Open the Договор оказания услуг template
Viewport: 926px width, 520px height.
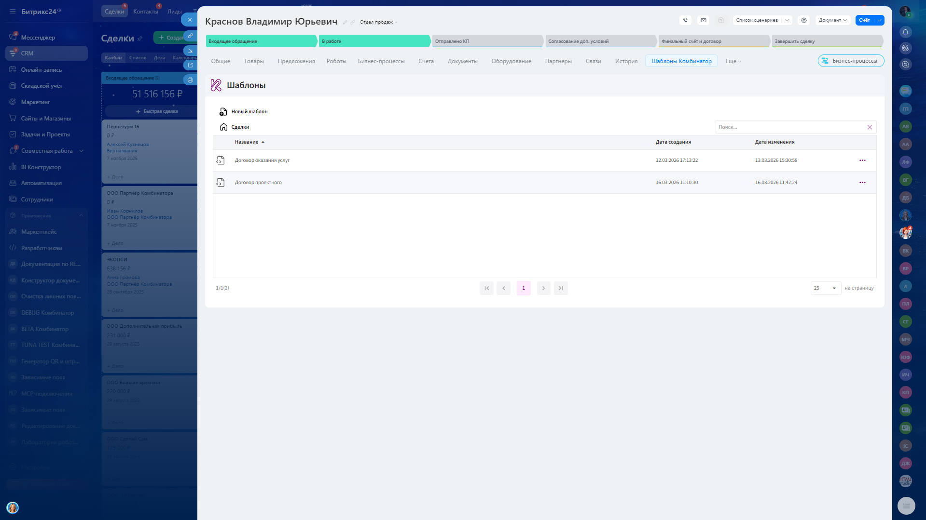click(x=262, y=160)
